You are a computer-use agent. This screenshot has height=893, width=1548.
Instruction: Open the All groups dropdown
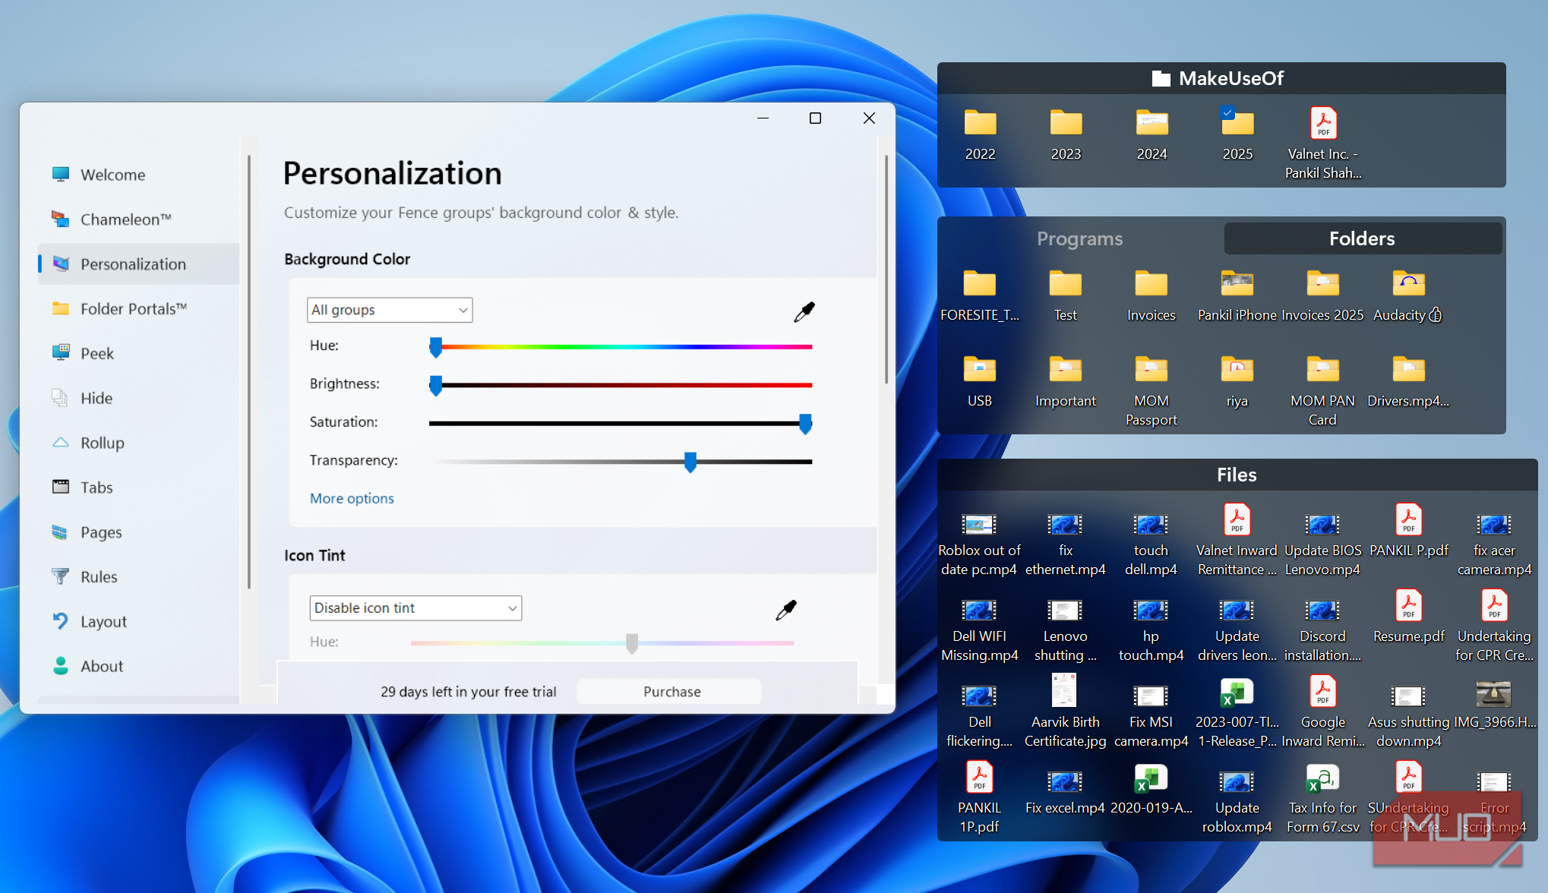[x=390, y=310]
